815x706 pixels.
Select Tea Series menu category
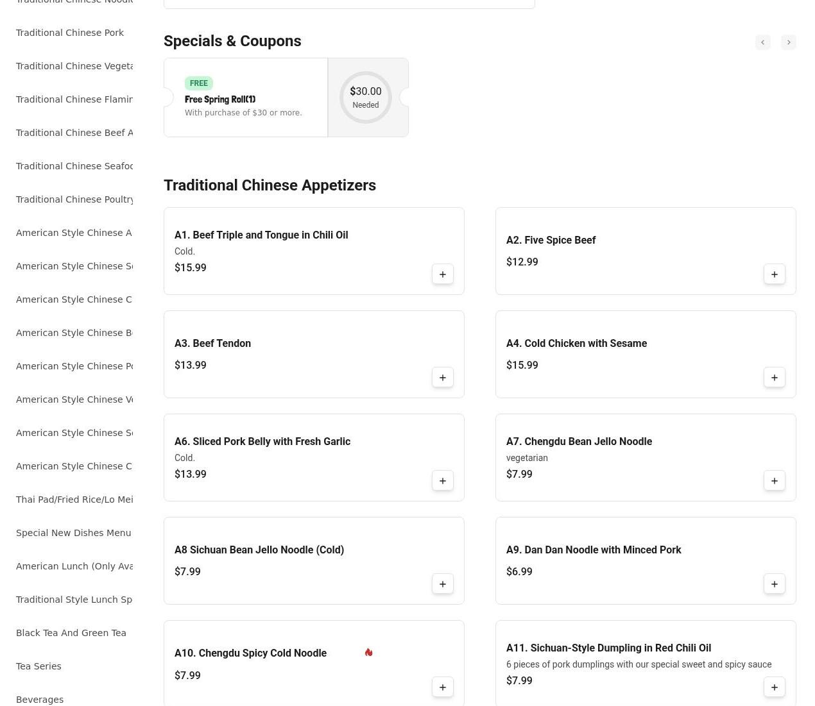(39, 666)
